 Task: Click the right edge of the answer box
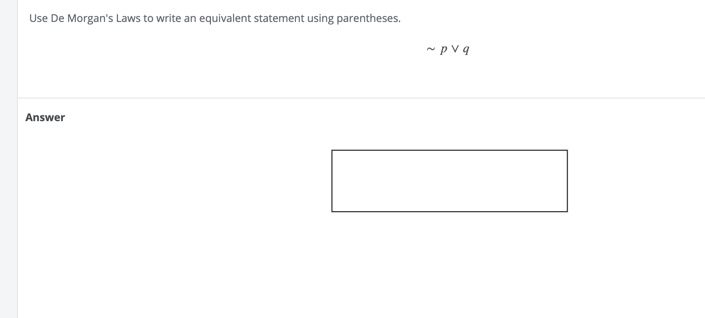coord(567,180)
